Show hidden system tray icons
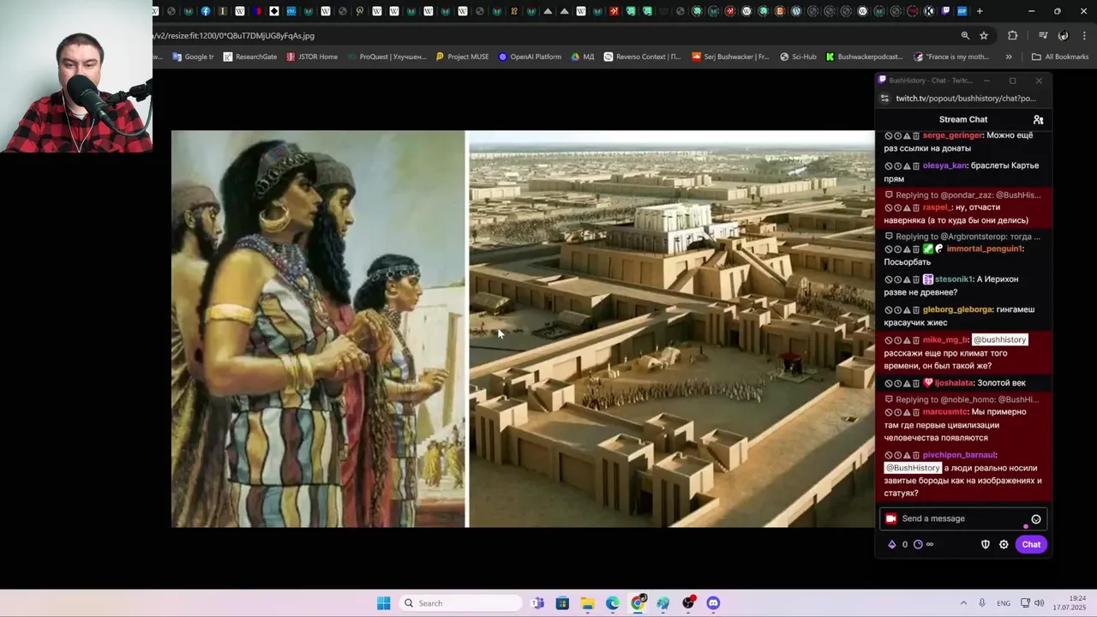This screenshot has height=617, width=1097. pos(963,603)
